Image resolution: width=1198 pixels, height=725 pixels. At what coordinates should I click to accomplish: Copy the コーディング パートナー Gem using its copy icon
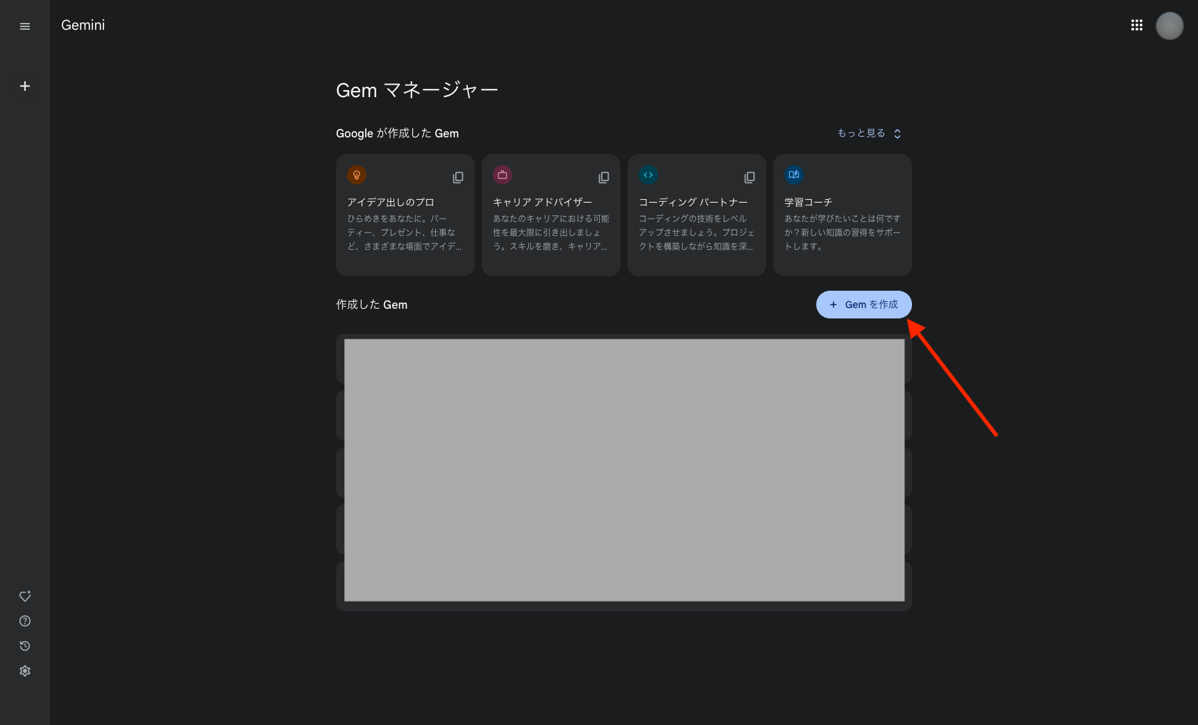tap(749, 177)
